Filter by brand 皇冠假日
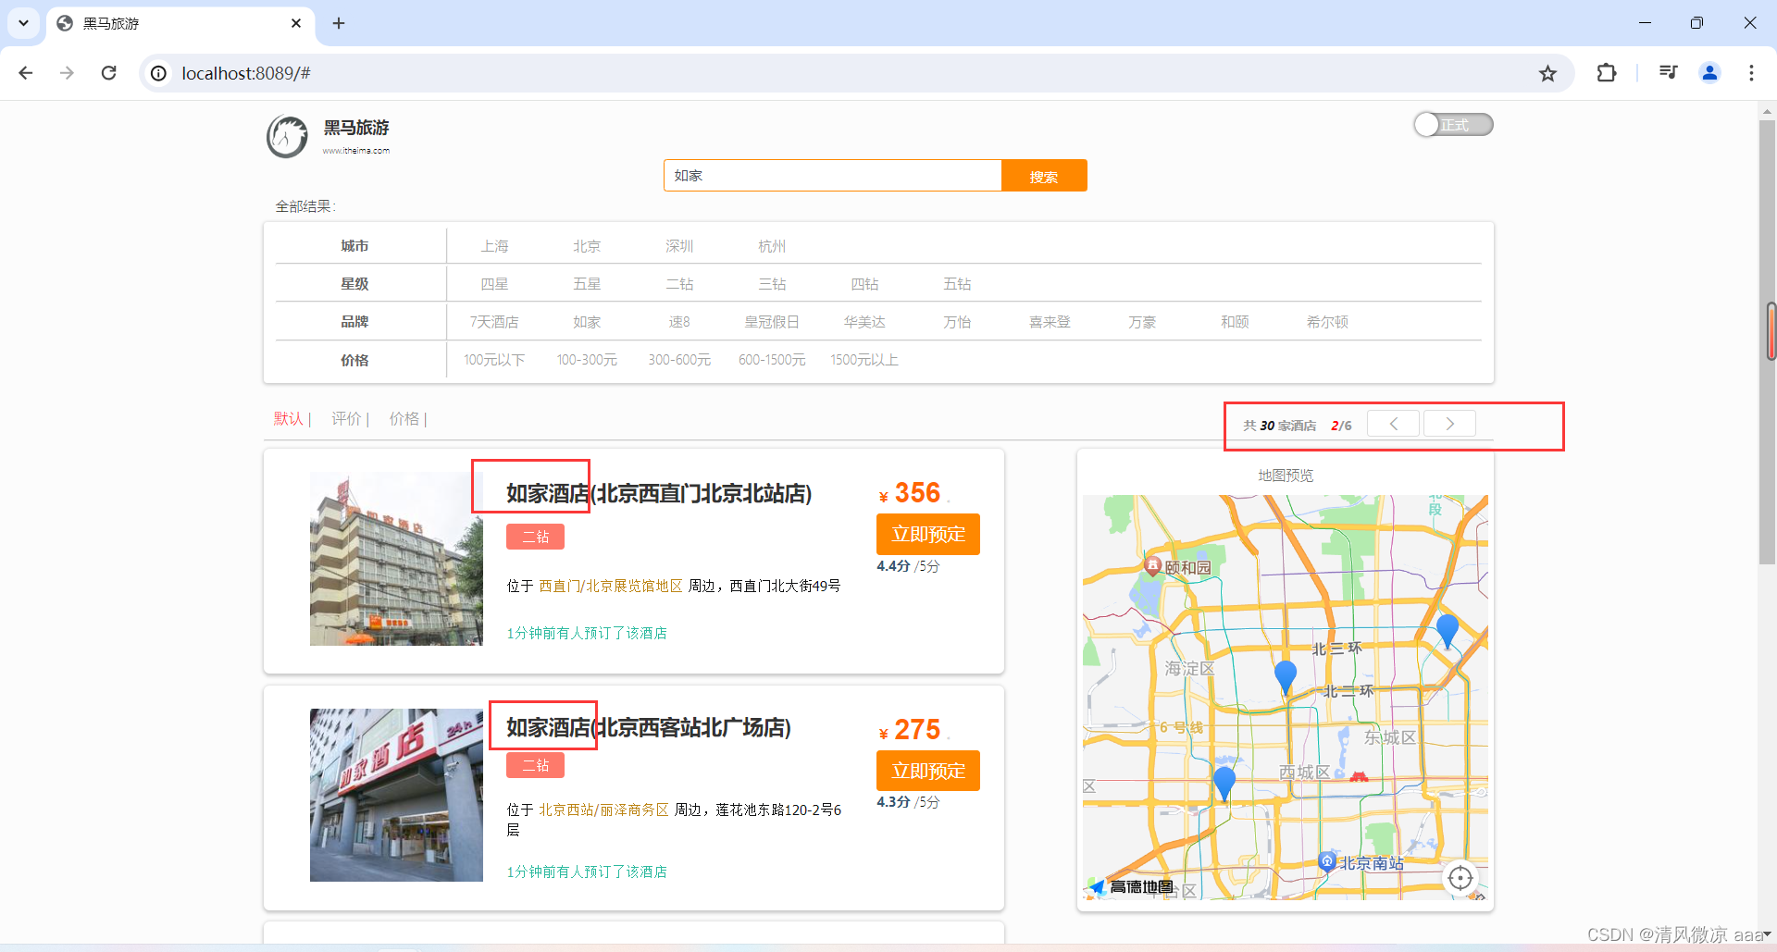This screenshot has height=952, width=1777. 772,322
